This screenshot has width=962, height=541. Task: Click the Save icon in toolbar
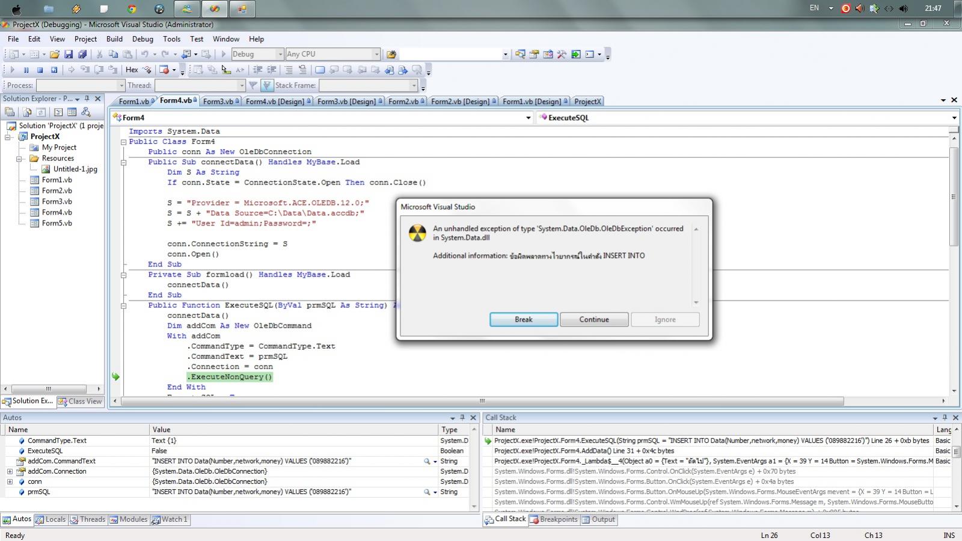pyautogui.click(x=69, y=54)
